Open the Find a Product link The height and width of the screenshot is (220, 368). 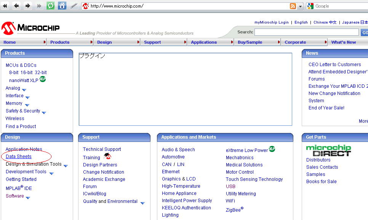[21, 127]
